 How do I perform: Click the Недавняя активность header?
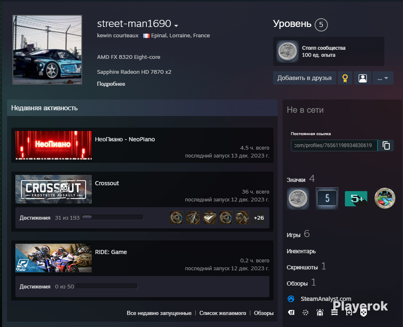tap(142, 108)
